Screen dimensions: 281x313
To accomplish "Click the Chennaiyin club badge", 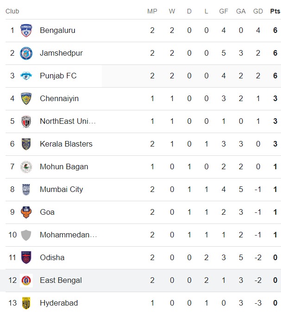I will click(26, 98).
